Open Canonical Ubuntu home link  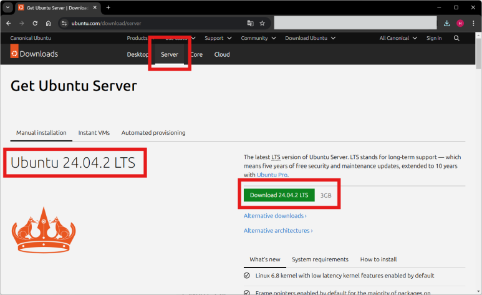(31, 38)
